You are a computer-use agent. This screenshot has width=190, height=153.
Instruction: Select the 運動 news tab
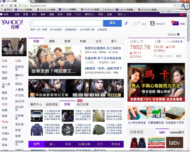click(52, 41)
